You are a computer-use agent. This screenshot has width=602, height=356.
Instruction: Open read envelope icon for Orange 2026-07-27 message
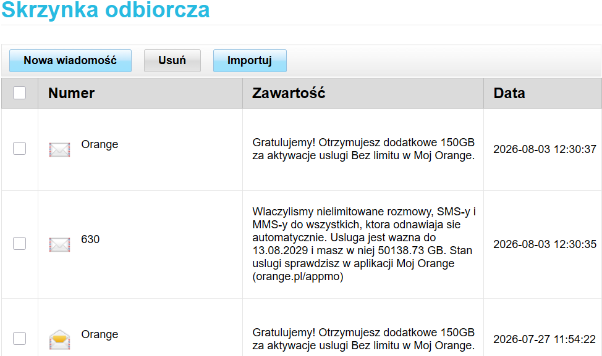[x=59, y=339]
